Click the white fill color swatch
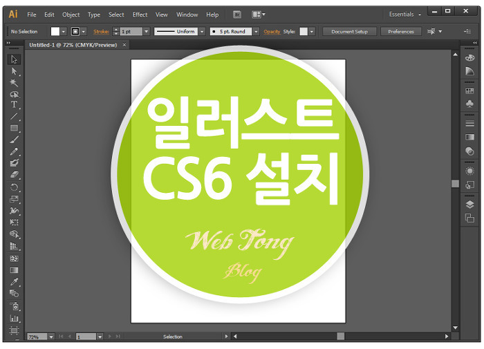This screenshot has height=349, width=484. pyautogui.click(x=55, y=32)
